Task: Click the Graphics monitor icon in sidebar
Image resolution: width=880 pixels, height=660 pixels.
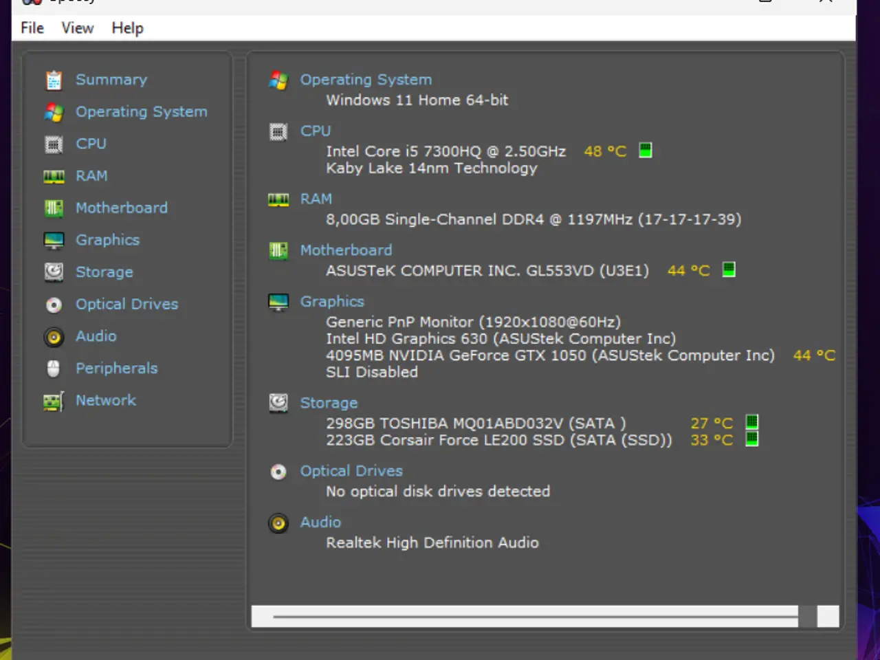Action: (x=54, y=241)
